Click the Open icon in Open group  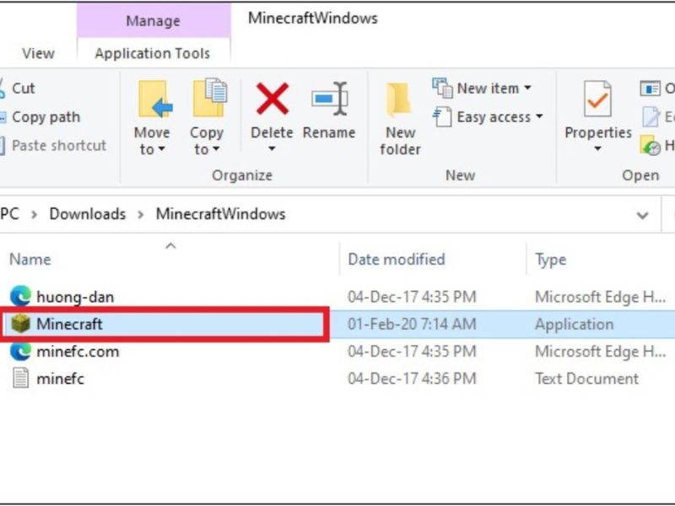[x=650, y=89]
